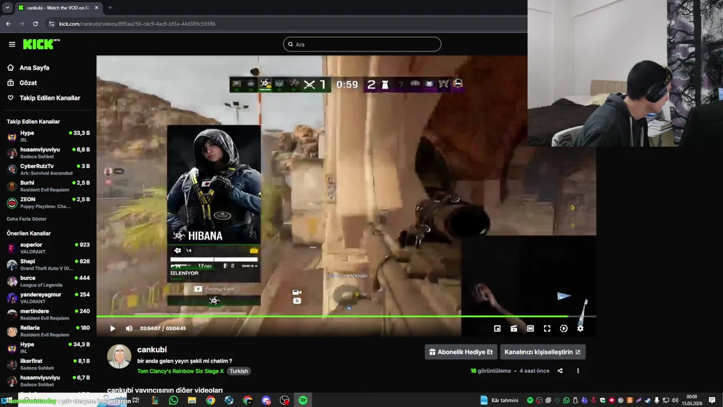
Task: Click the Ara search field
Action: (x=362, y=44)
